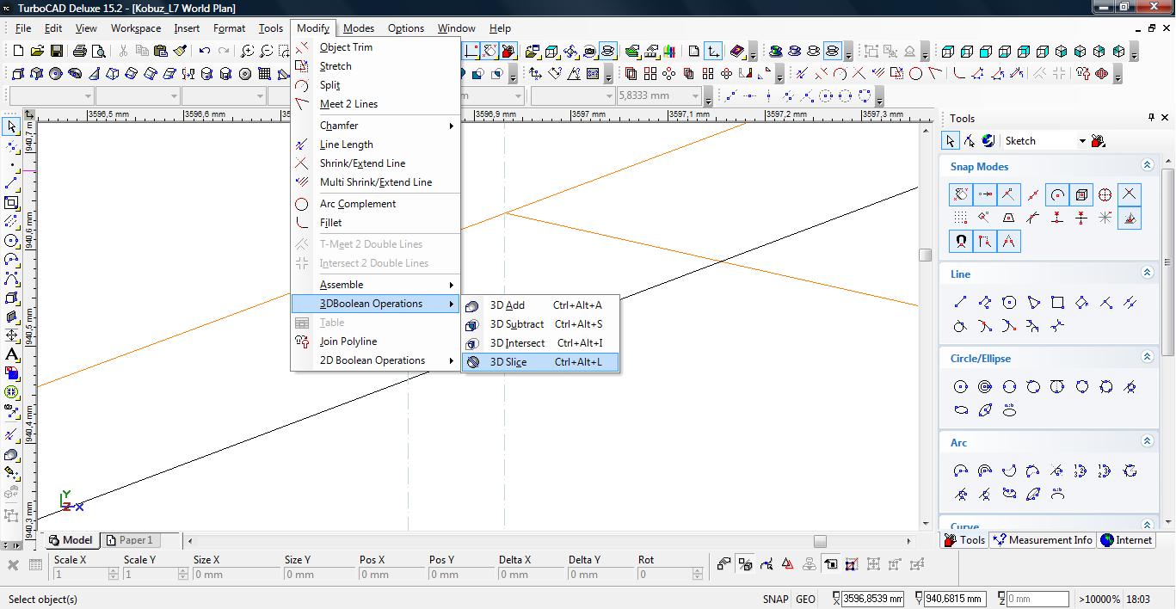
Task: Click the Rot input field
Action: tap(670, 575)
